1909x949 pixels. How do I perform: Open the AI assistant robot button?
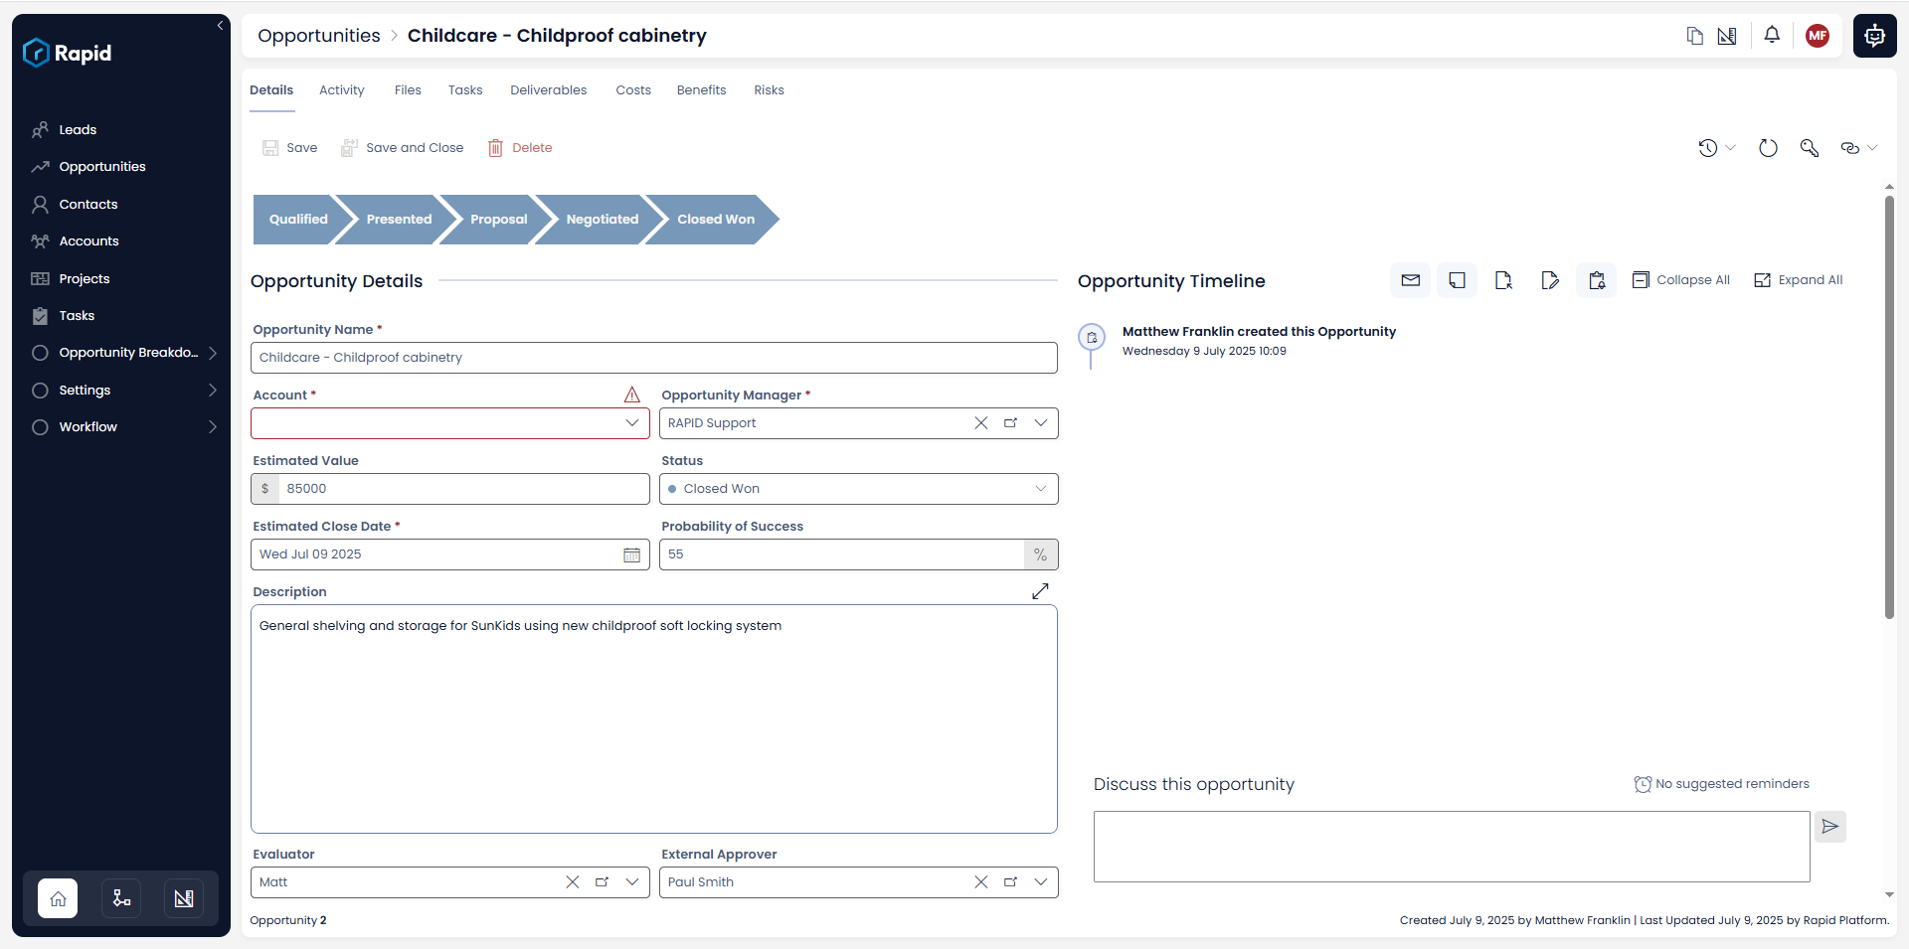click(x=1874, y=36)
